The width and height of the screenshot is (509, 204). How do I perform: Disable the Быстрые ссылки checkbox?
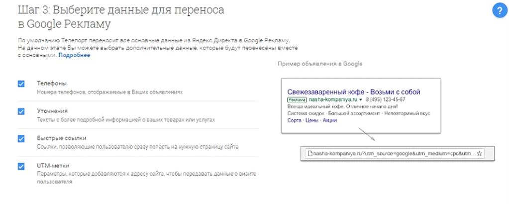pos(21,138)
